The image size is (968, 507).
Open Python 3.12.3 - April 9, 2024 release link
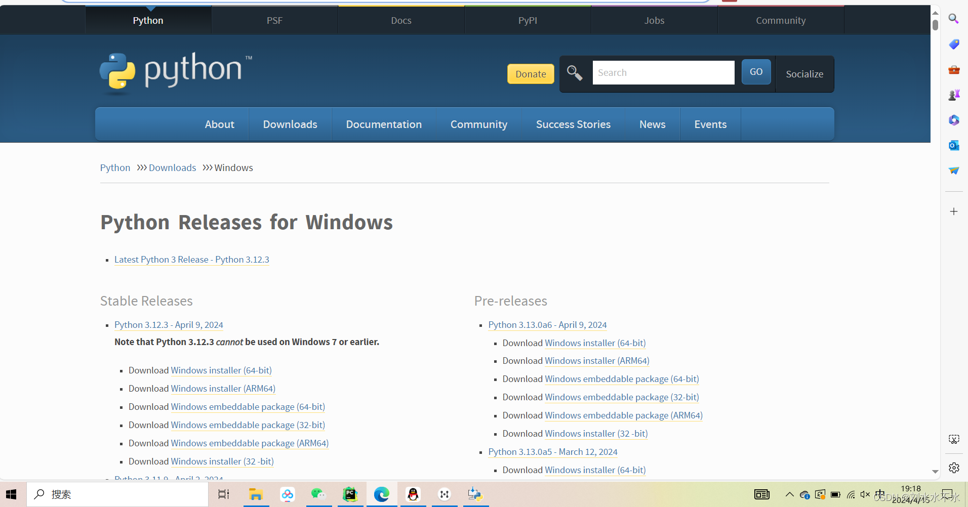click(169, 325)
